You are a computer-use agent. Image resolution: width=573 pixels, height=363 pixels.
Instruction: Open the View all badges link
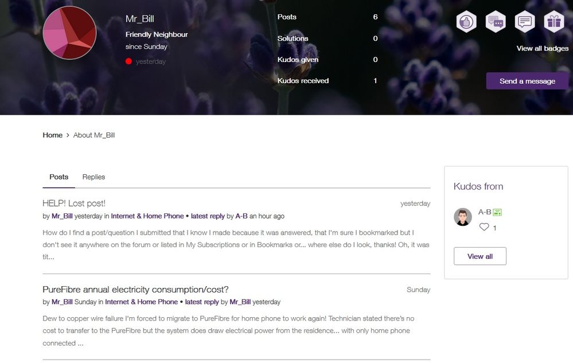click(x=542, y=48)
